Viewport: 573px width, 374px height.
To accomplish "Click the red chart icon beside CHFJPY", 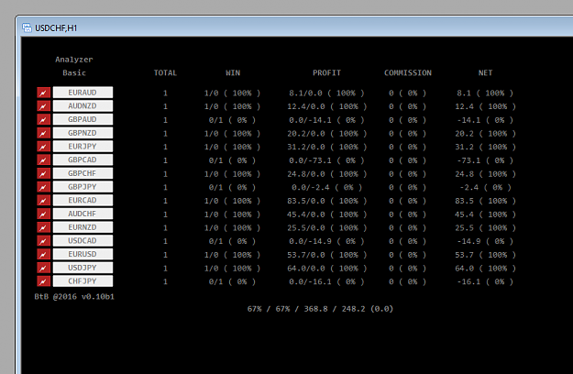I will (43, 281).
